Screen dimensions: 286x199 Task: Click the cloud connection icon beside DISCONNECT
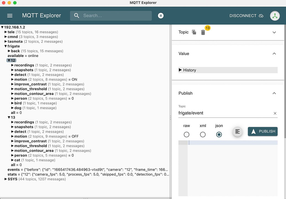coord(261,16)
